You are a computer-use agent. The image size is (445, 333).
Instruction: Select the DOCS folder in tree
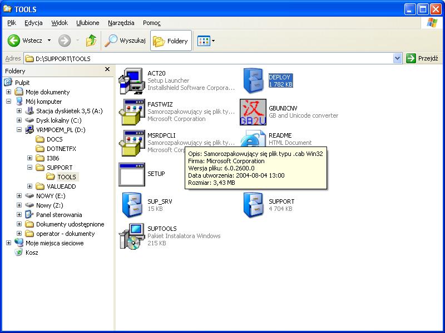(55, 139)
